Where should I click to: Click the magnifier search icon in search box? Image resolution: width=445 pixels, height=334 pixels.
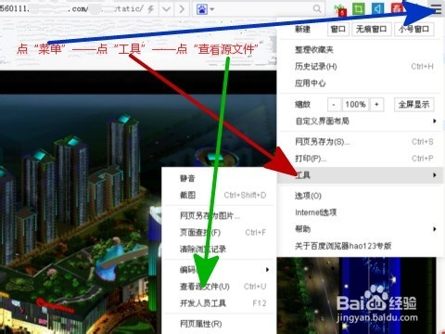point(317,8)
